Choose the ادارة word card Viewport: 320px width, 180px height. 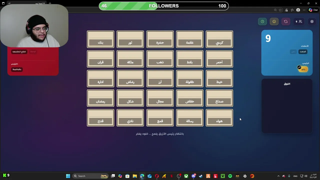[x=100, y=78]
